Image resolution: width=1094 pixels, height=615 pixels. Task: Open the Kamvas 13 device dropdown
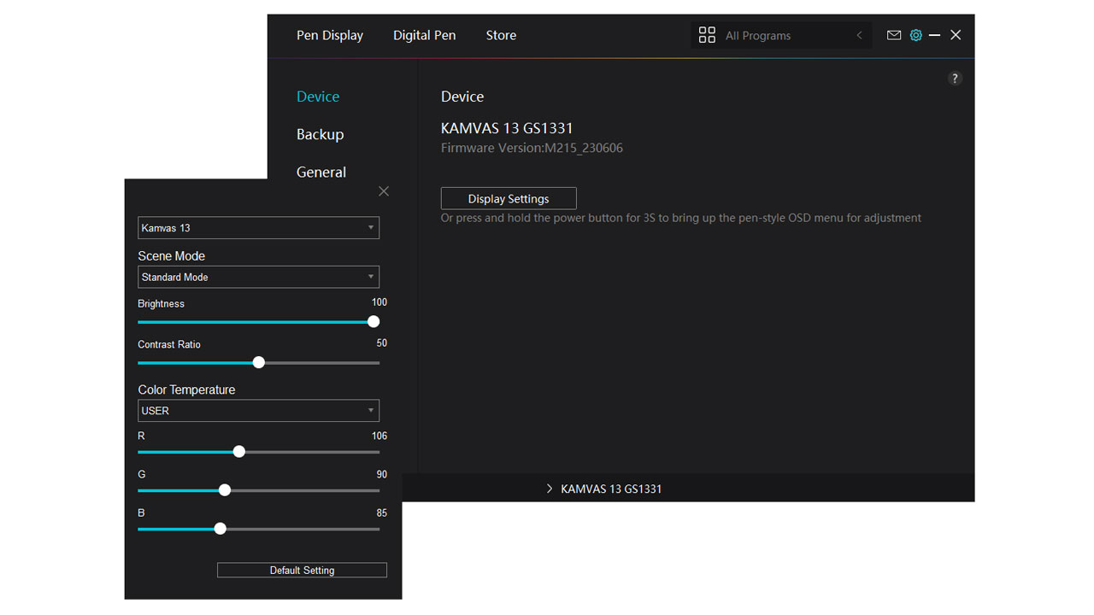(258, 227)
